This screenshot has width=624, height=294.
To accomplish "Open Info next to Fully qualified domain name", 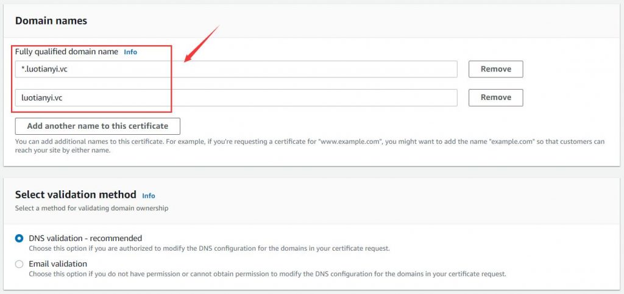I will 130,52.
